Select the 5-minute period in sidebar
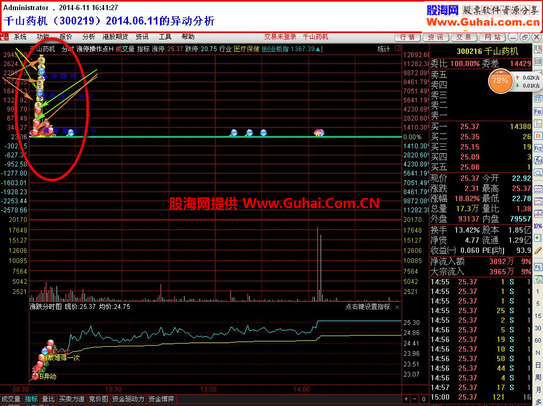 click(538, 304)
